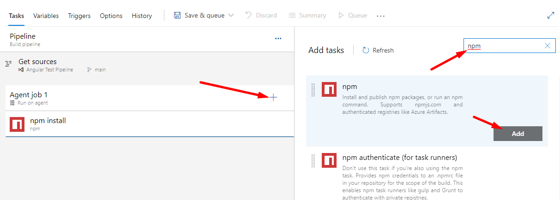
Task: Open the Pipeline ellipsis menu
Action: pos(278,39)
